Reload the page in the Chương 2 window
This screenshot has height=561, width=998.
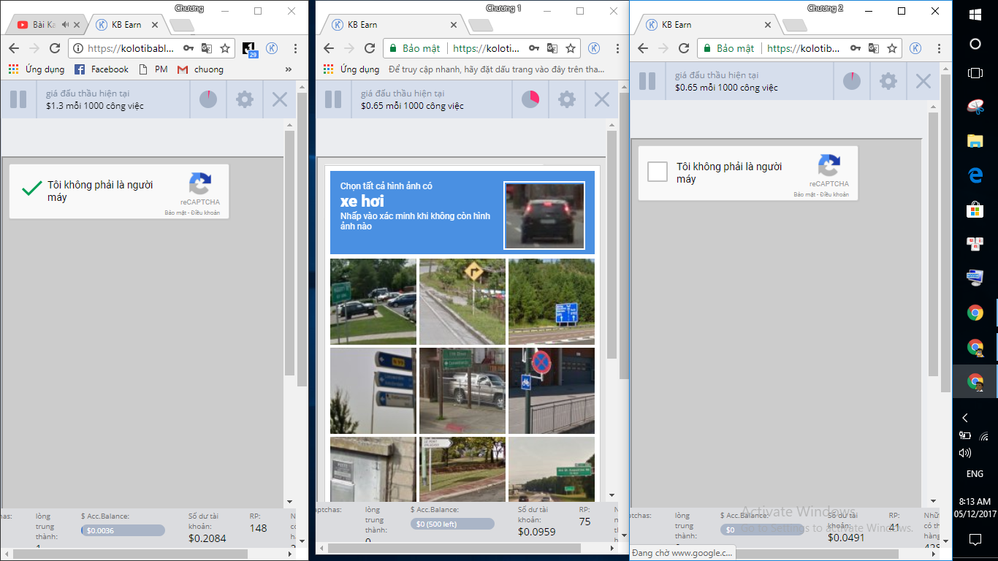684,48
